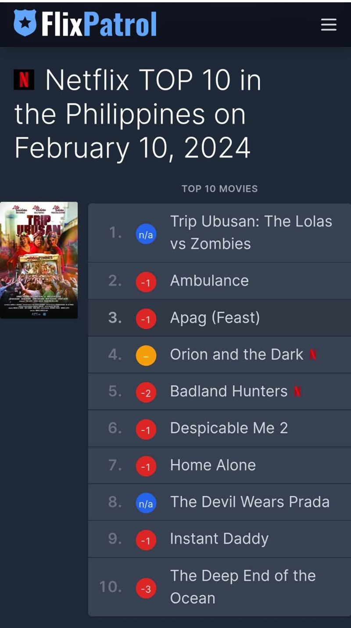Open Trip Ubusan: The Lolas vs Zombies

coord(251,233)
